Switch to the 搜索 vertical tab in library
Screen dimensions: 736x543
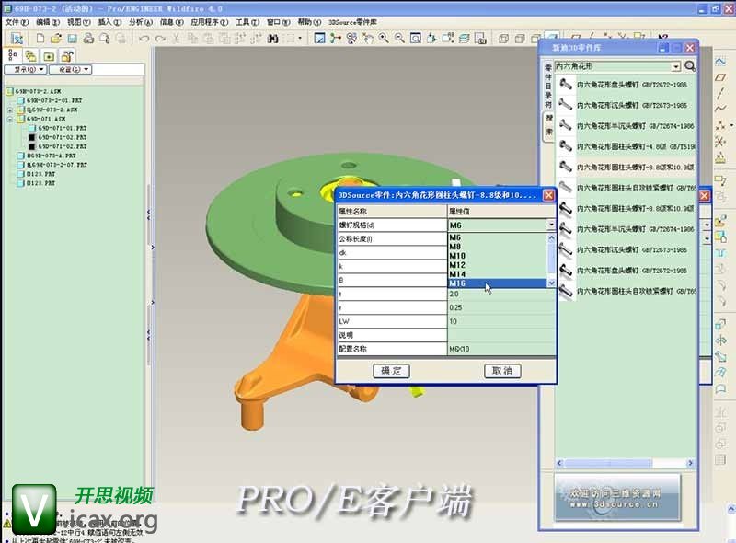pyautogui.click(x=548, y=124)
